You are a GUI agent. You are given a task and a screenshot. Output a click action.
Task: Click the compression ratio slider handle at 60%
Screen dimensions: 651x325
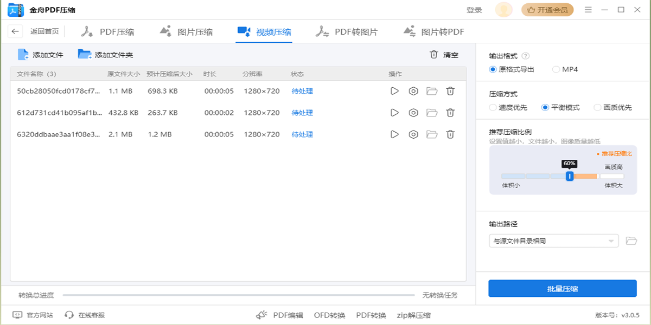click(570, 176)
